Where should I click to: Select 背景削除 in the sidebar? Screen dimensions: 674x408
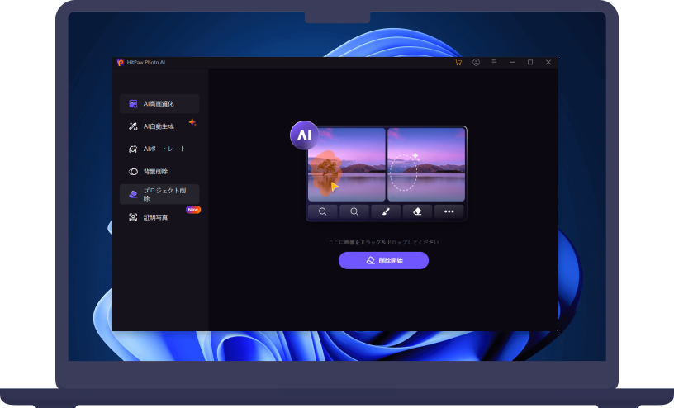click(x=159, y=172)
